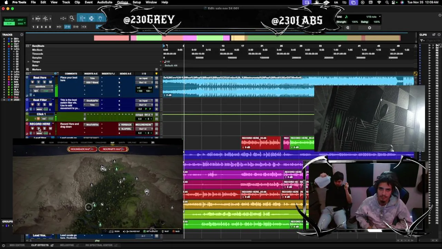Record-enable the Beat Filter track
Viewport: 442px width, 249px height.
pyautogui.click(x=32, y=104)
